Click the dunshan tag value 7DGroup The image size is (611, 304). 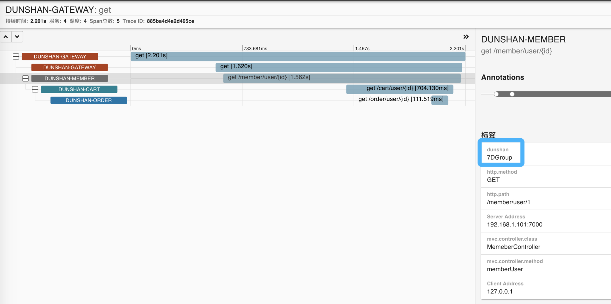click(x=499, y=157)
